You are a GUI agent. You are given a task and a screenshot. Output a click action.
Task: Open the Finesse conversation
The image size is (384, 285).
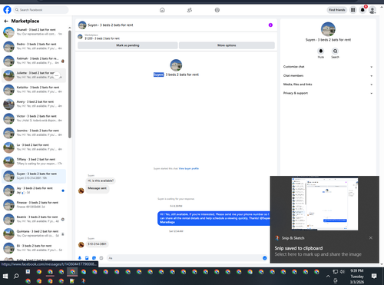(x=34, y=205)
